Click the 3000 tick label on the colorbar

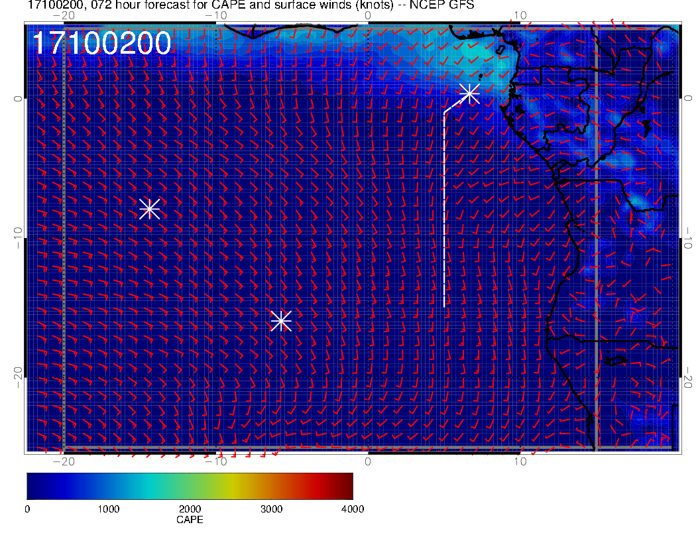point(271,509)
